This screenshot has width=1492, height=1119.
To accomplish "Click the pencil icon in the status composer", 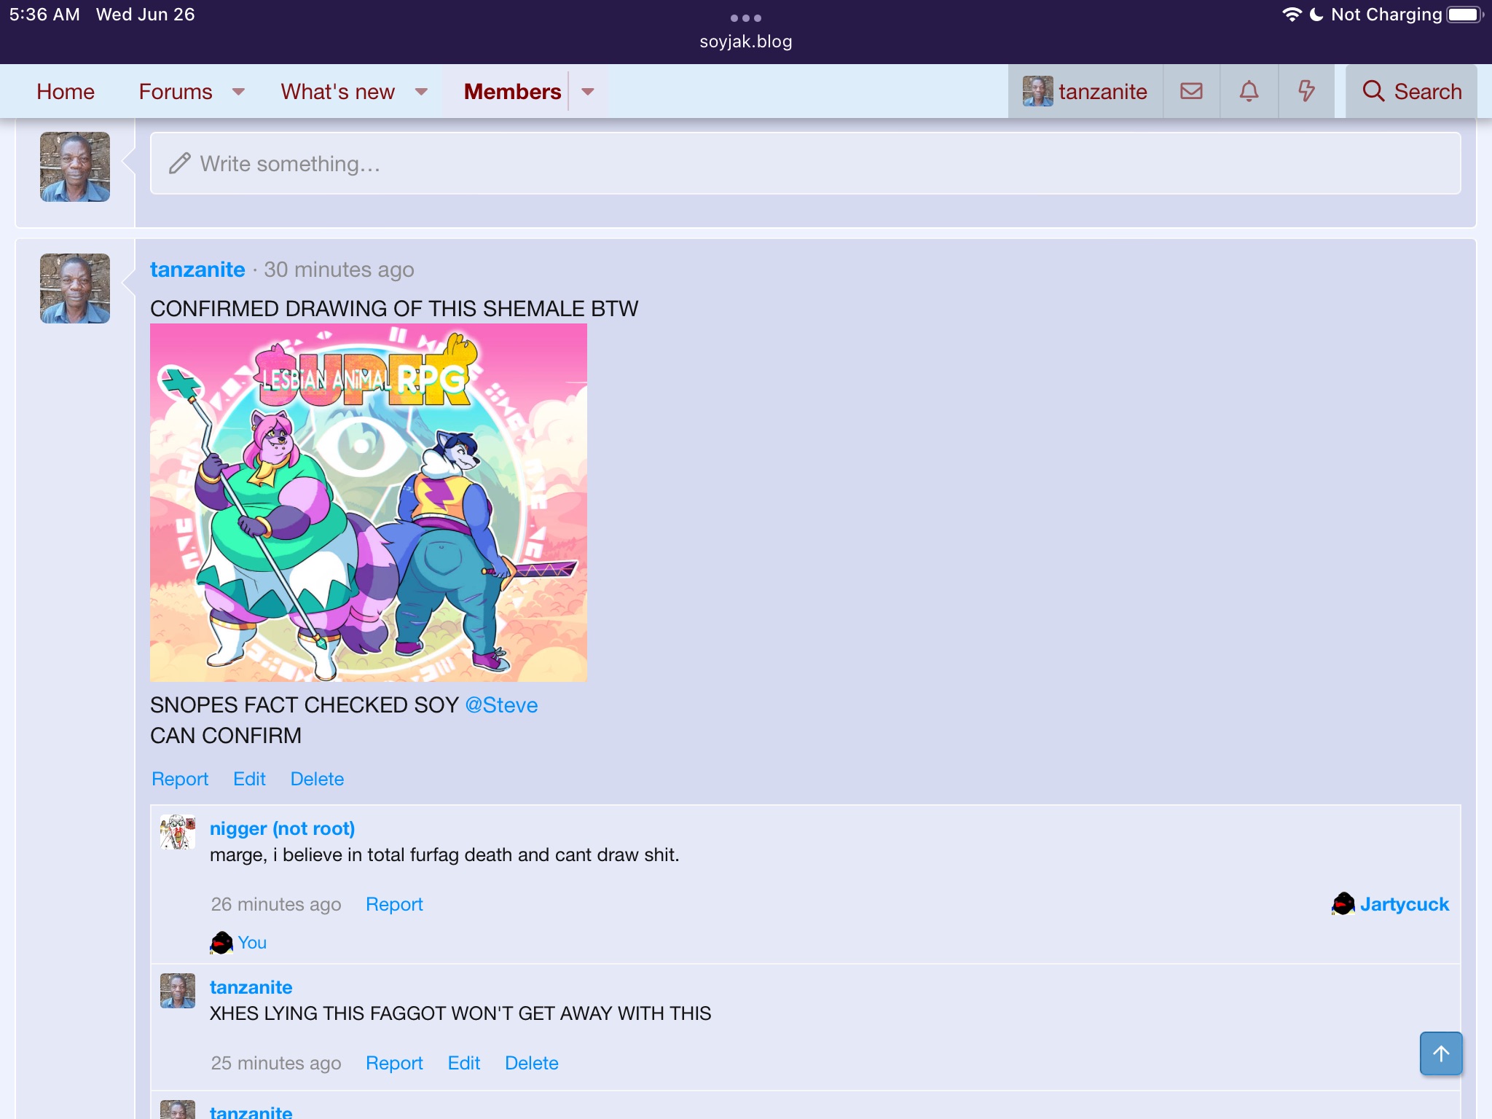I will click(179, 163).
